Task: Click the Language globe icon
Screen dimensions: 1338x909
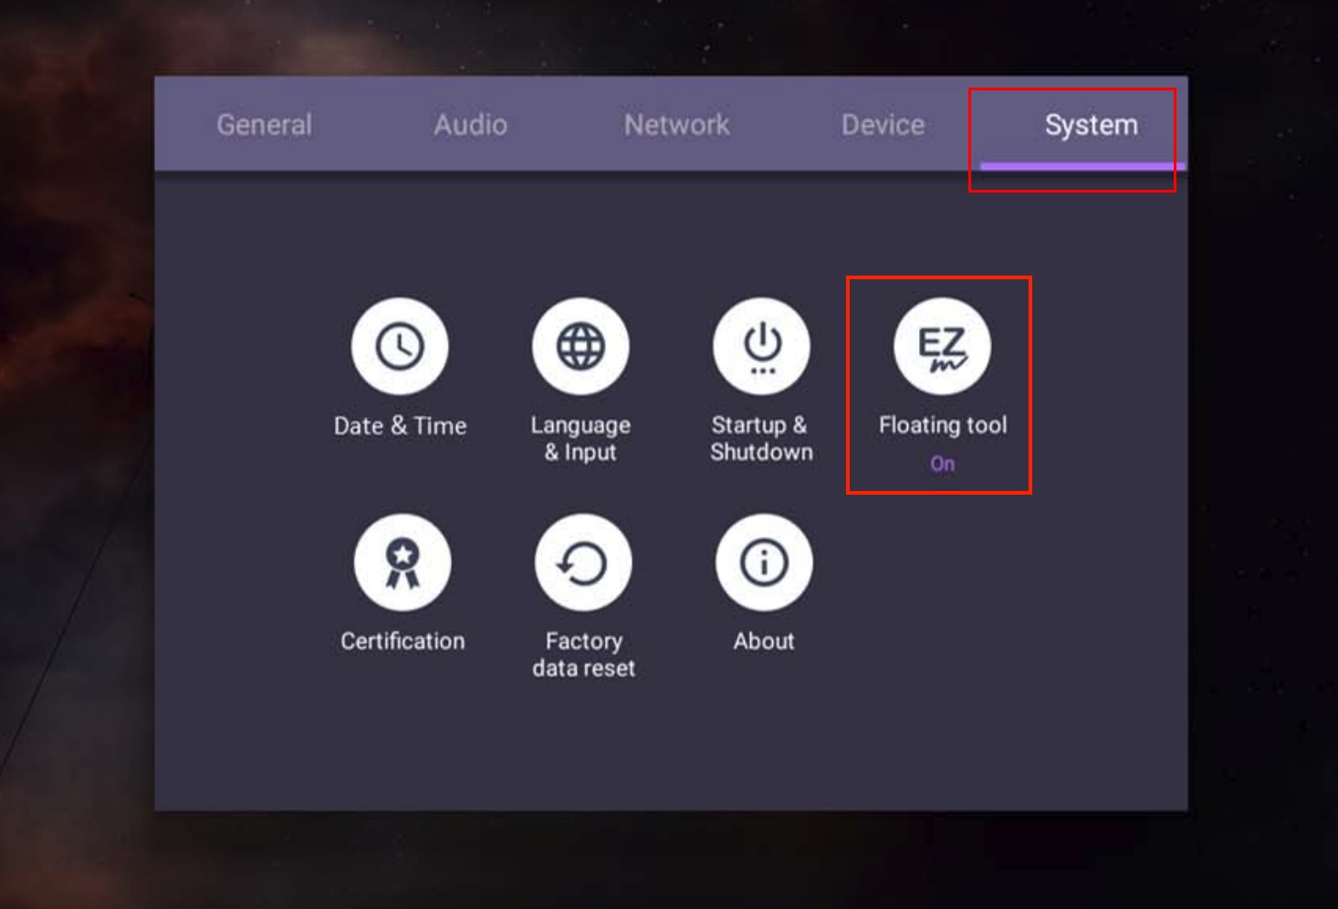Action: [580, 347]
